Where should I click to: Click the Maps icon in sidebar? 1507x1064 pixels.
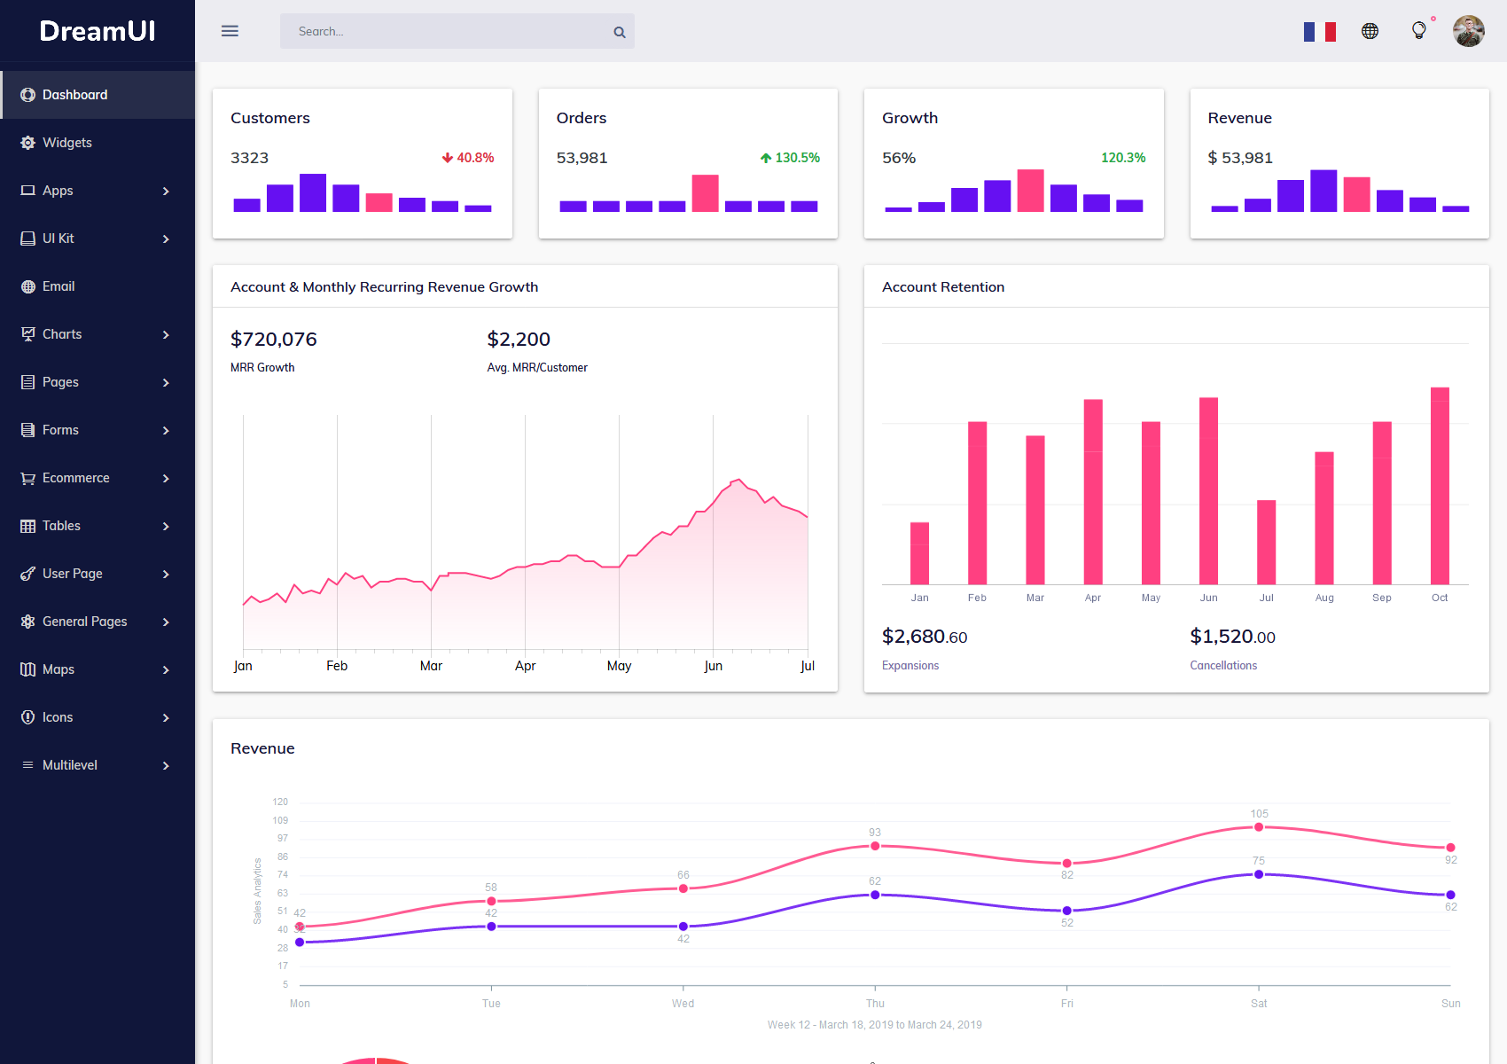click(x=28, y=669)
